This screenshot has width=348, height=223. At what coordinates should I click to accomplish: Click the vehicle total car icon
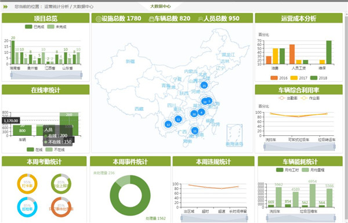coord(151,19)
